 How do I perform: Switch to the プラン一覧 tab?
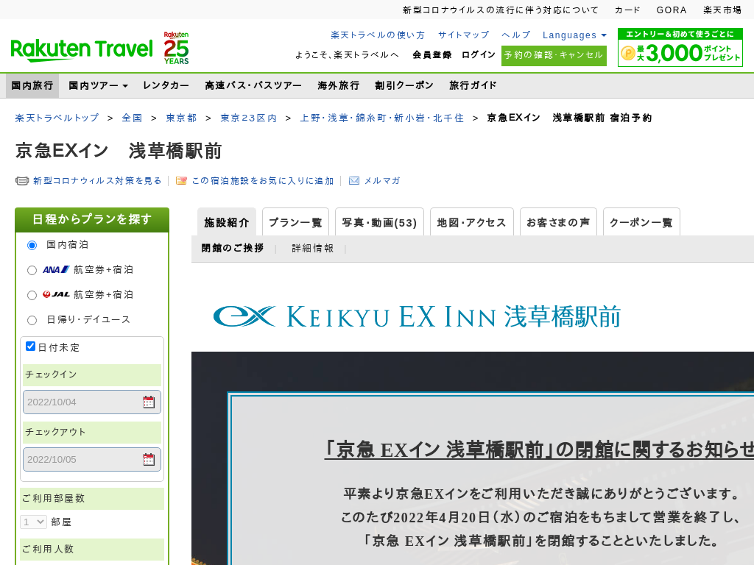[296, 222]
